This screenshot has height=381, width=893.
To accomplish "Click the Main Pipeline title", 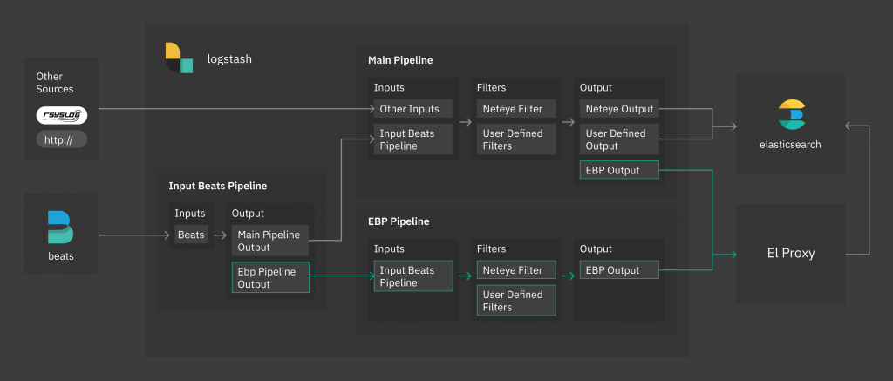I will coord(400,60).
